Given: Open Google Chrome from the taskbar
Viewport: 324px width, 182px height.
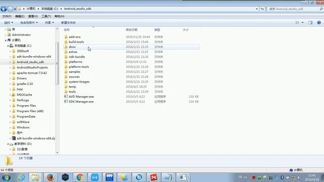Looking at the screenshot, I should point(80,177).
